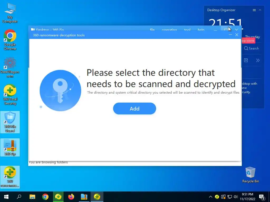This screenshot has width=270, height=202.
Task: Open the notes icon in Desktop Organizer
Action: (246, 60)
